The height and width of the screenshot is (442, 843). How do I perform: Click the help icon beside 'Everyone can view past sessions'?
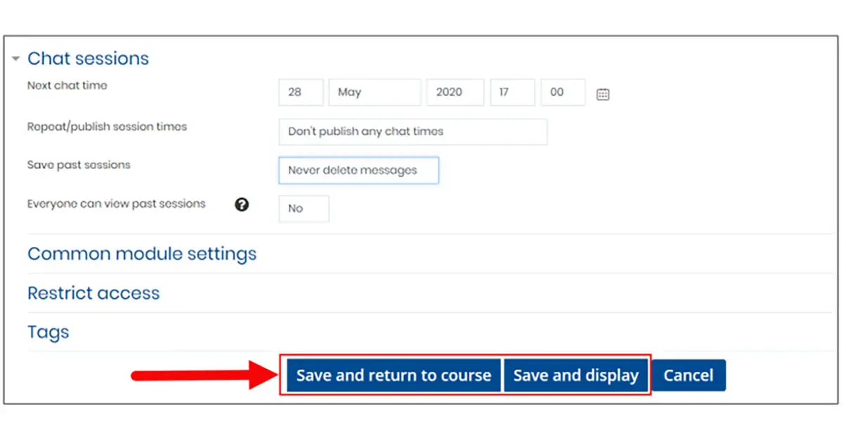click(x=242, y=205)
